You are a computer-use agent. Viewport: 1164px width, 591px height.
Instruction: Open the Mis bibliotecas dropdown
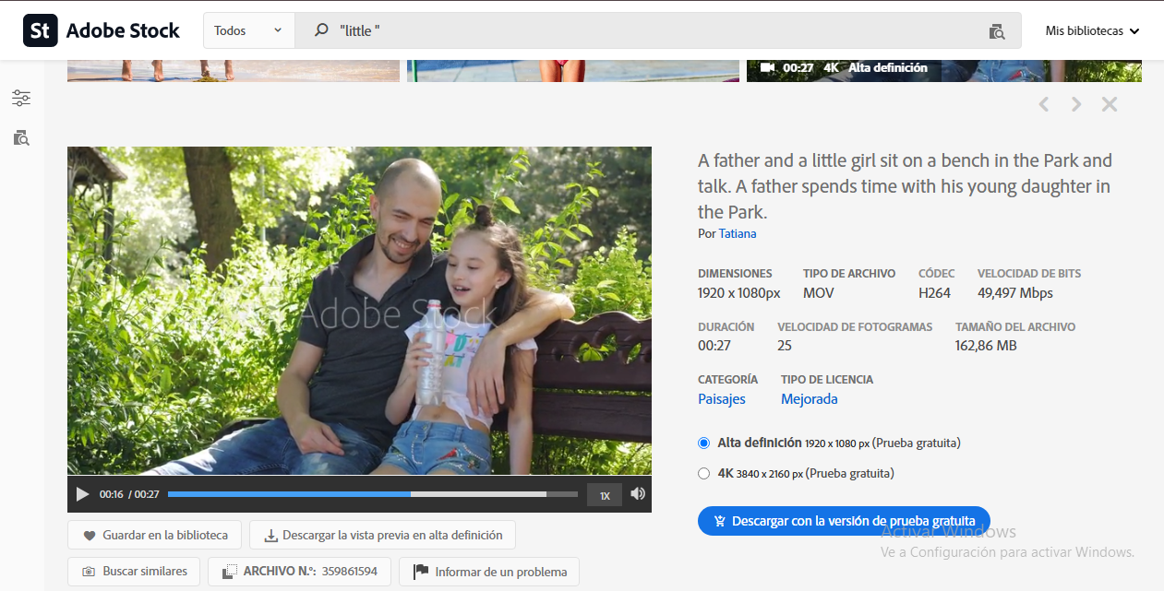1092,30
